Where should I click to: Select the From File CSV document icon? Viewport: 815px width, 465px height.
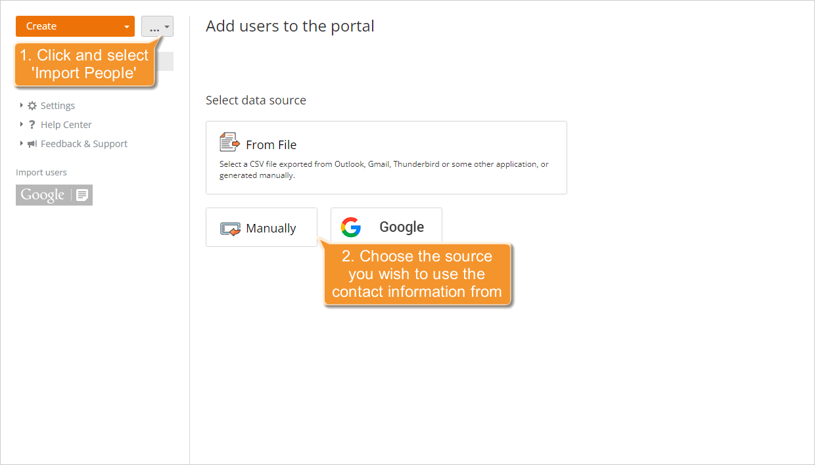[229, 142]
